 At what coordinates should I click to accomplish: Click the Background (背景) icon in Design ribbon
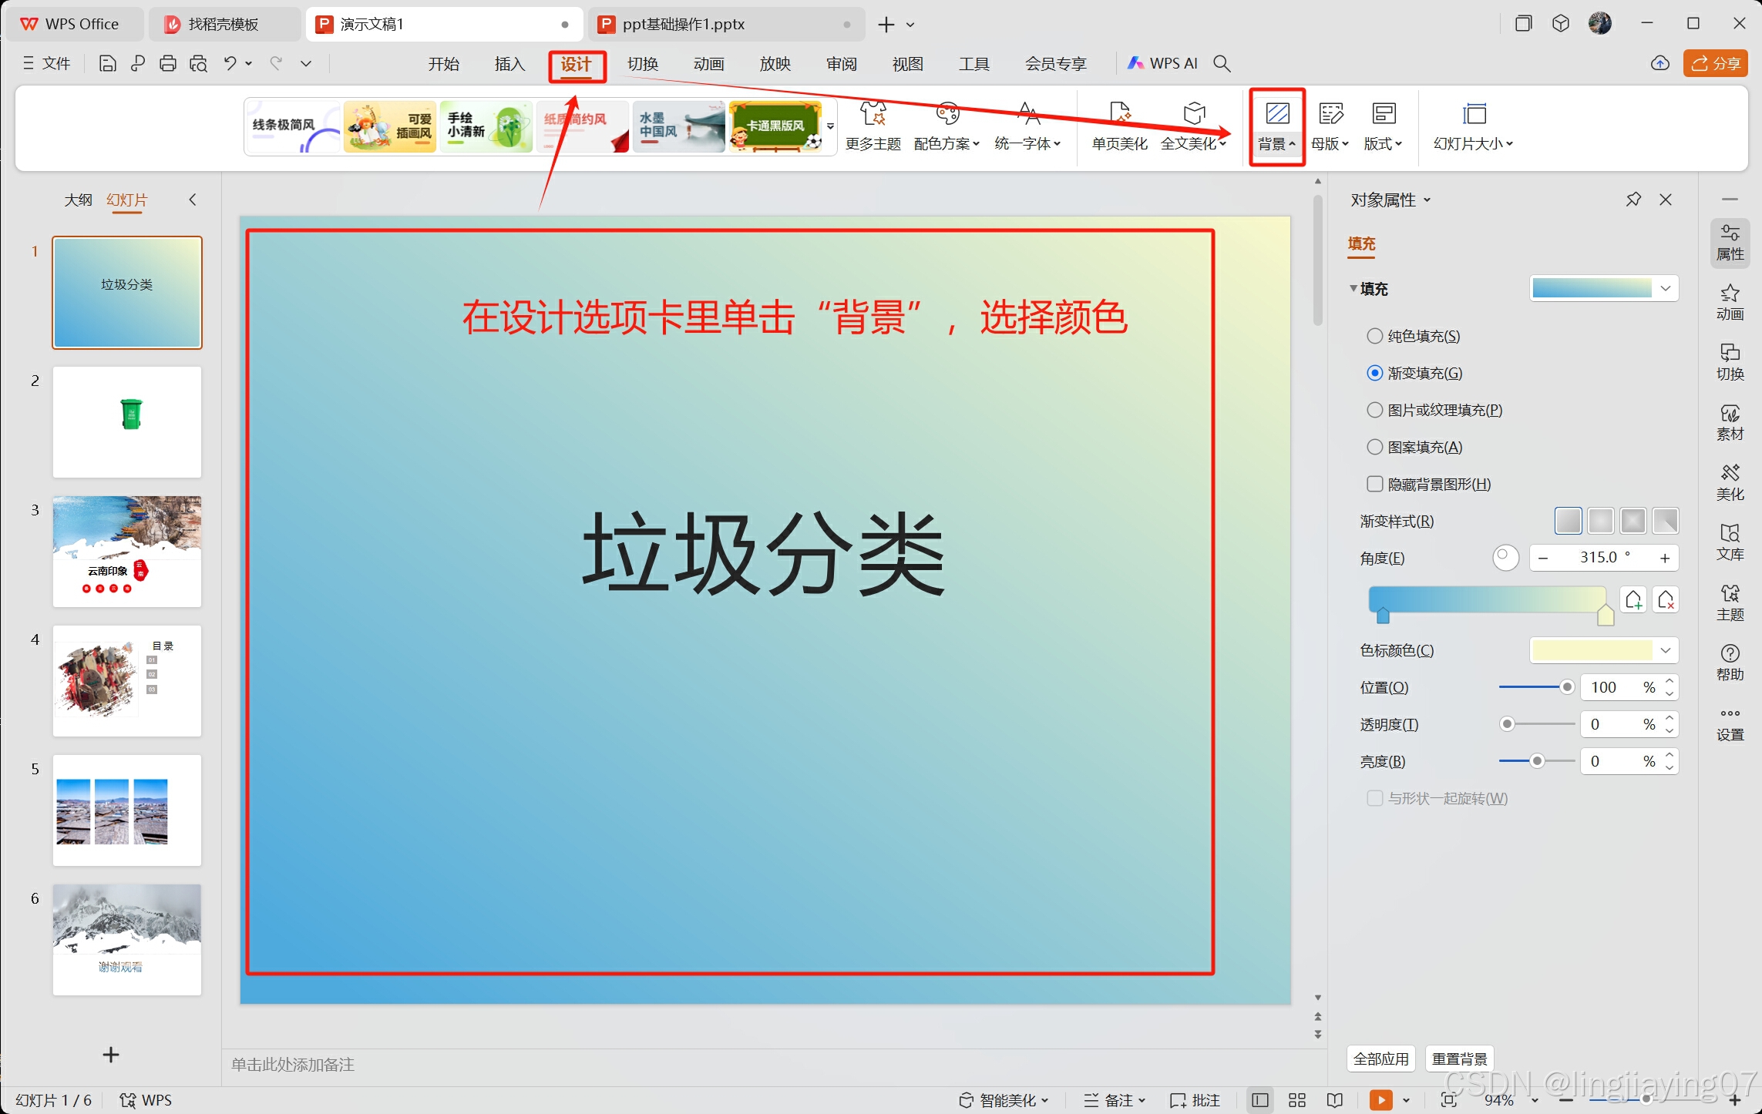click(1276, 116)
